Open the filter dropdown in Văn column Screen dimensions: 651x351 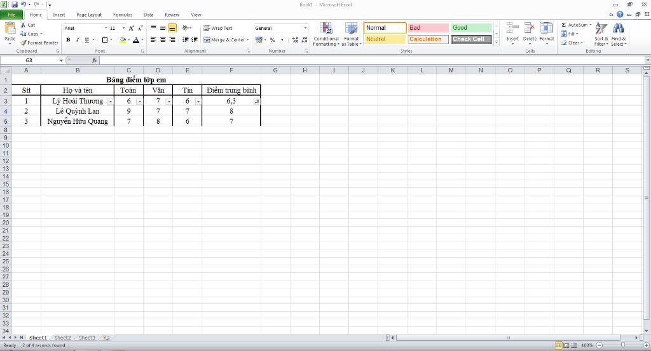pos(168,102)
